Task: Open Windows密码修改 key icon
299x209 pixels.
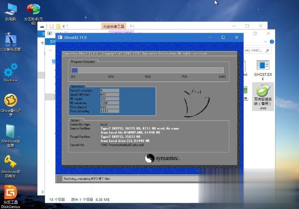Action: (x=11, y=166)
